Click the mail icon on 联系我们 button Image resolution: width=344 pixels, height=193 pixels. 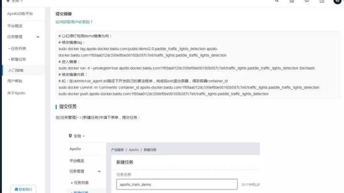point(16,189)
